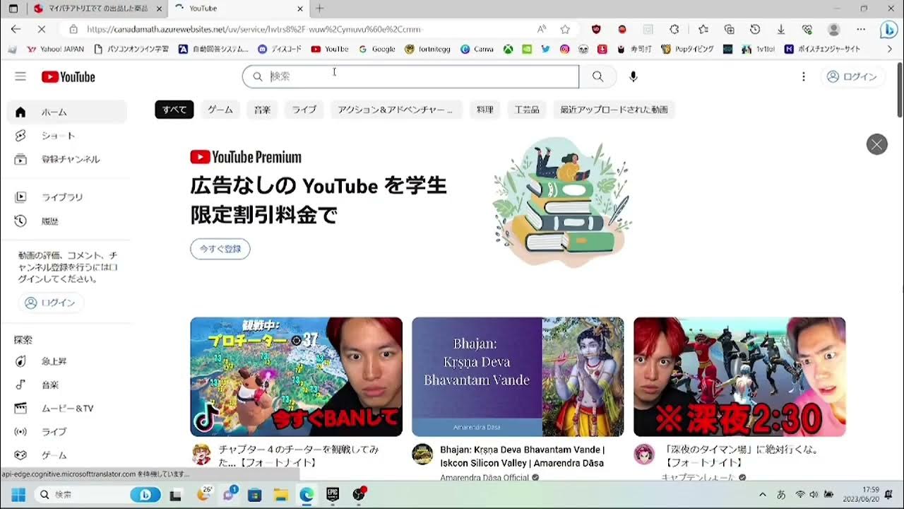The width and height of the screenshot is (904, 509).
Task: Open the Google bookmark
Action: pos(377,49)
